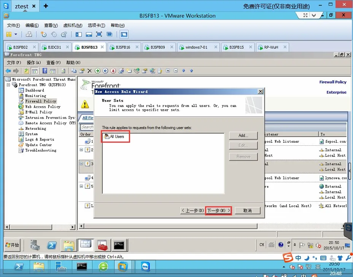This screenshot has height=277, width=353.
Task: Click the tree pane horizontal scrollbar right arrow
Action: 73,227
